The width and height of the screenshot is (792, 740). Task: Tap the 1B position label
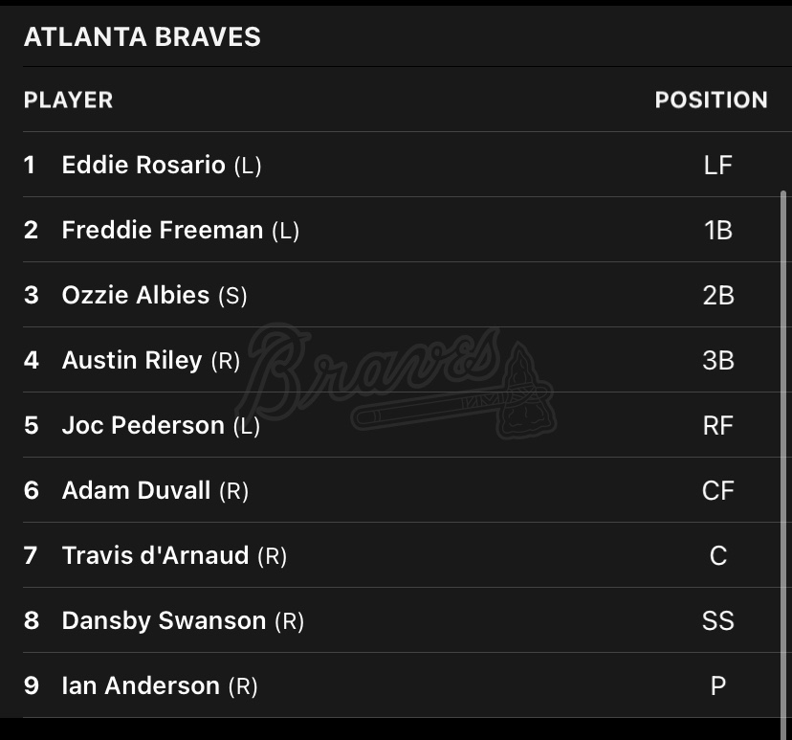click(717, 230)
